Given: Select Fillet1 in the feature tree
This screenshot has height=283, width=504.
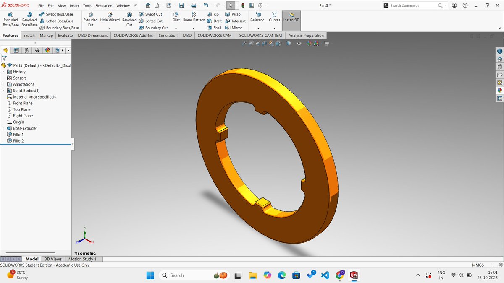Looking at the screenshot, I should (16, 135).
